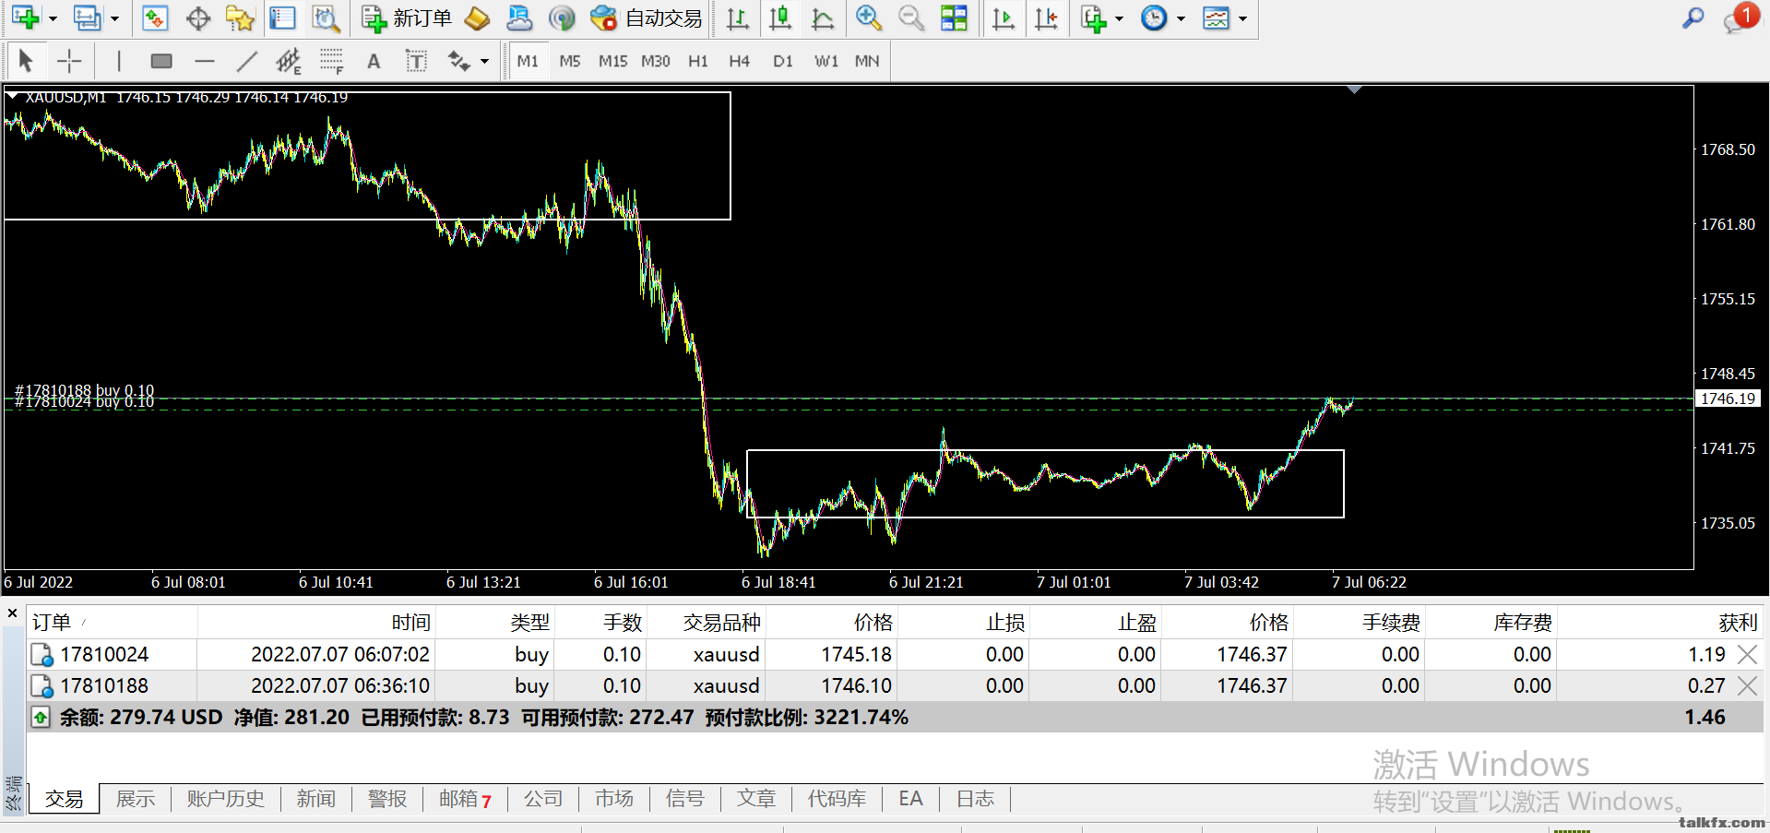The image size is (1770, 833).
Task: Close the terminal panel X
Action: (12, 613)
